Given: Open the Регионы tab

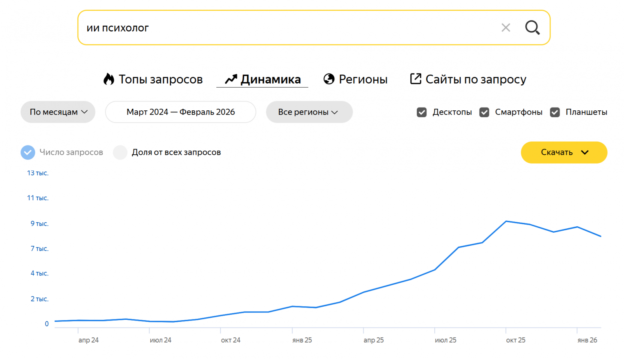Looking at the screenshot, I should (x=363, y=79).
